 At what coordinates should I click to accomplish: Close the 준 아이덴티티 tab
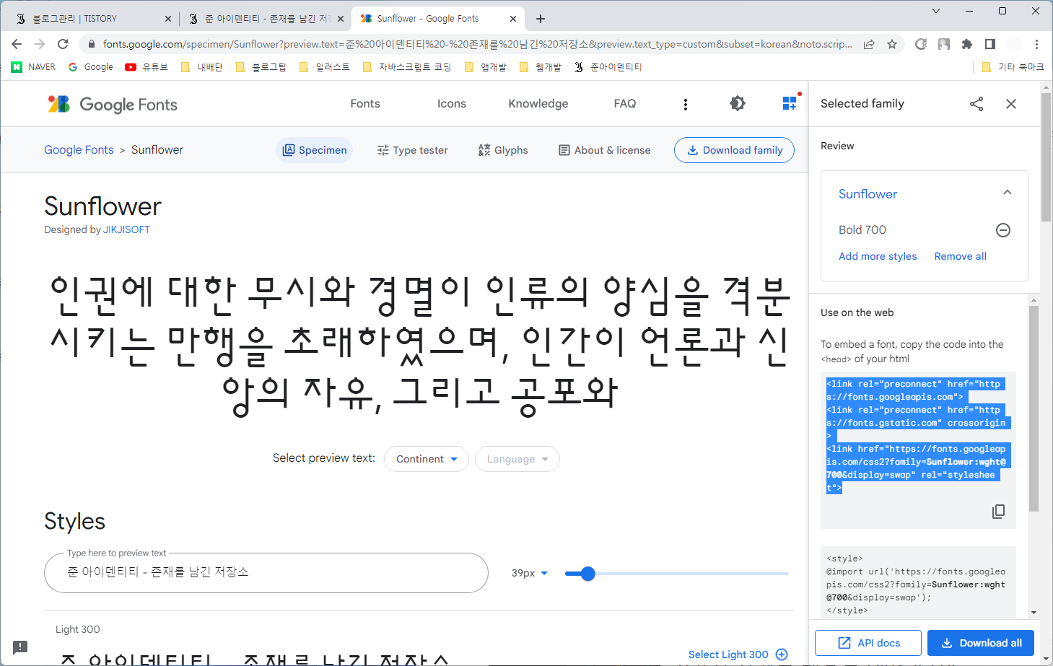click(x=340, y=19)
